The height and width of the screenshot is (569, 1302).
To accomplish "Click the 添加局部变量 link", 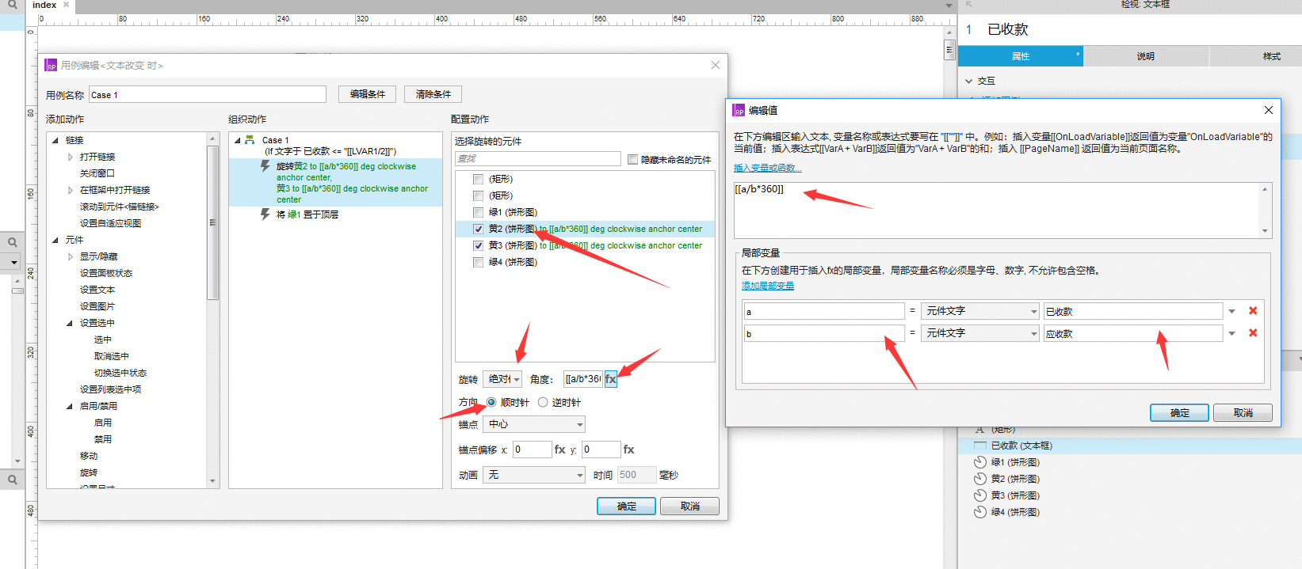I will pos(768,286).
